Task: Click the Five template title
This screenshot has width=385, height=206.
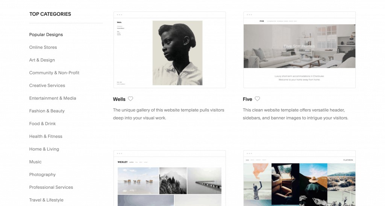Action: (247, 99)
